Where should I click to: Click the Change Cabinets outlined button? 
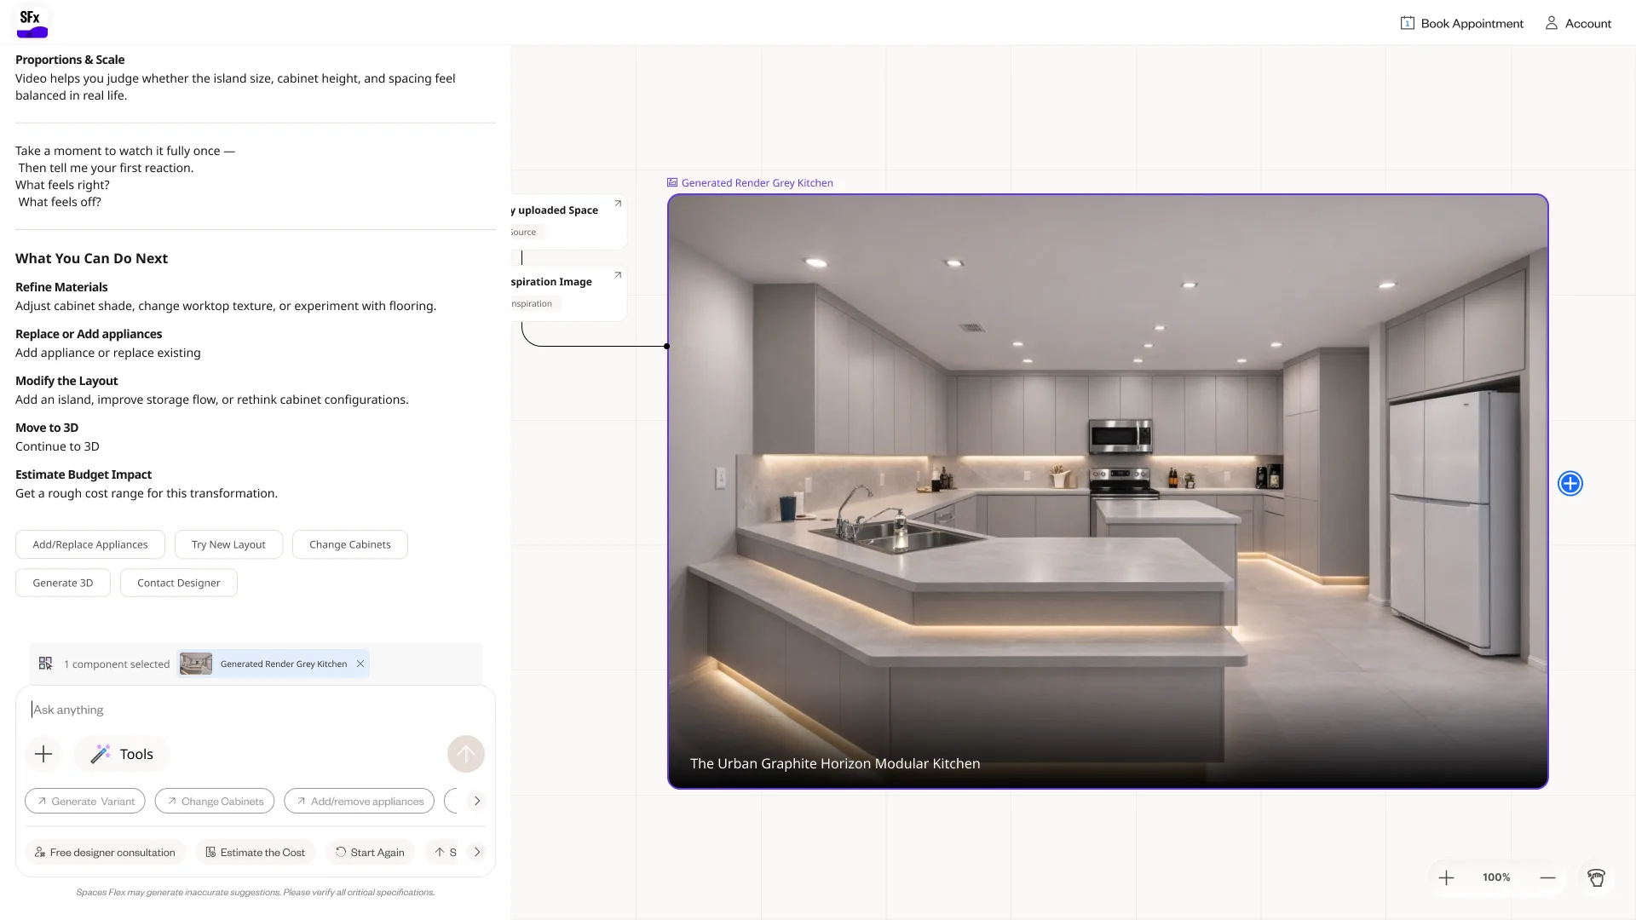click(x=350, y=544)
